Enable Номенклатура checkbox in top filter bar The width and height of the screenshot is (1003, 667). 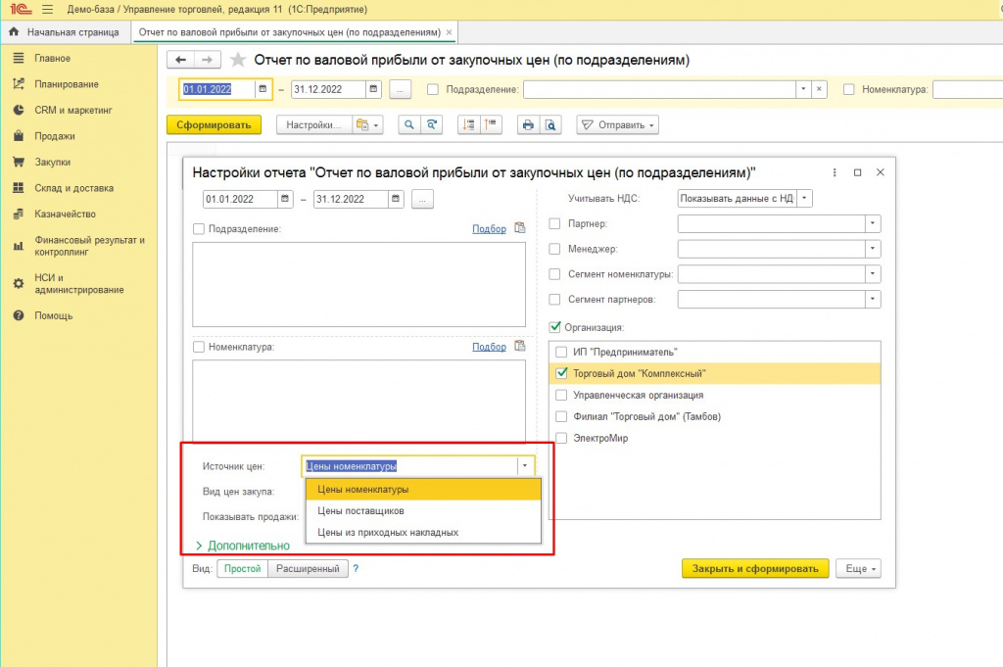tap(849, 89)
